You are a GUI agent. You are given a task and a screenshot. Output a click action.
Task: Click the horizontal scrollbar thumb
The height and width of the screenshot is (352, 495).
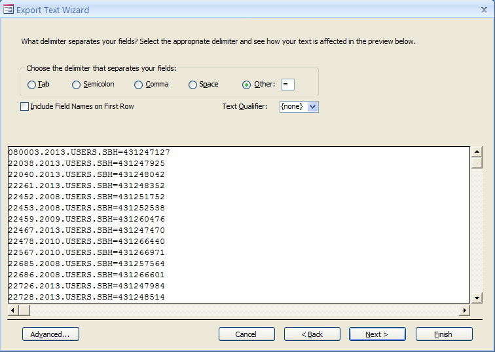point(24,310)
